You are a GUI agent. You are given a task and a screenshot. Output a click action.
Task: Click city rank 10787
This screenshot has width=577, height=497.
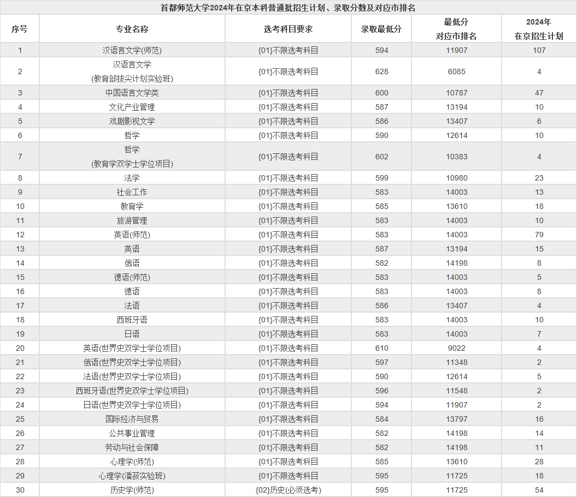[x=457, y=93]
